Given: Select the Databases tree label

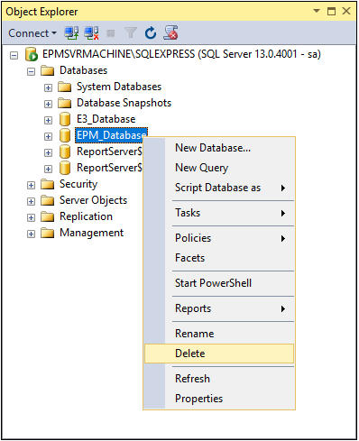Looking at the screenshot, I should (84, 70).
